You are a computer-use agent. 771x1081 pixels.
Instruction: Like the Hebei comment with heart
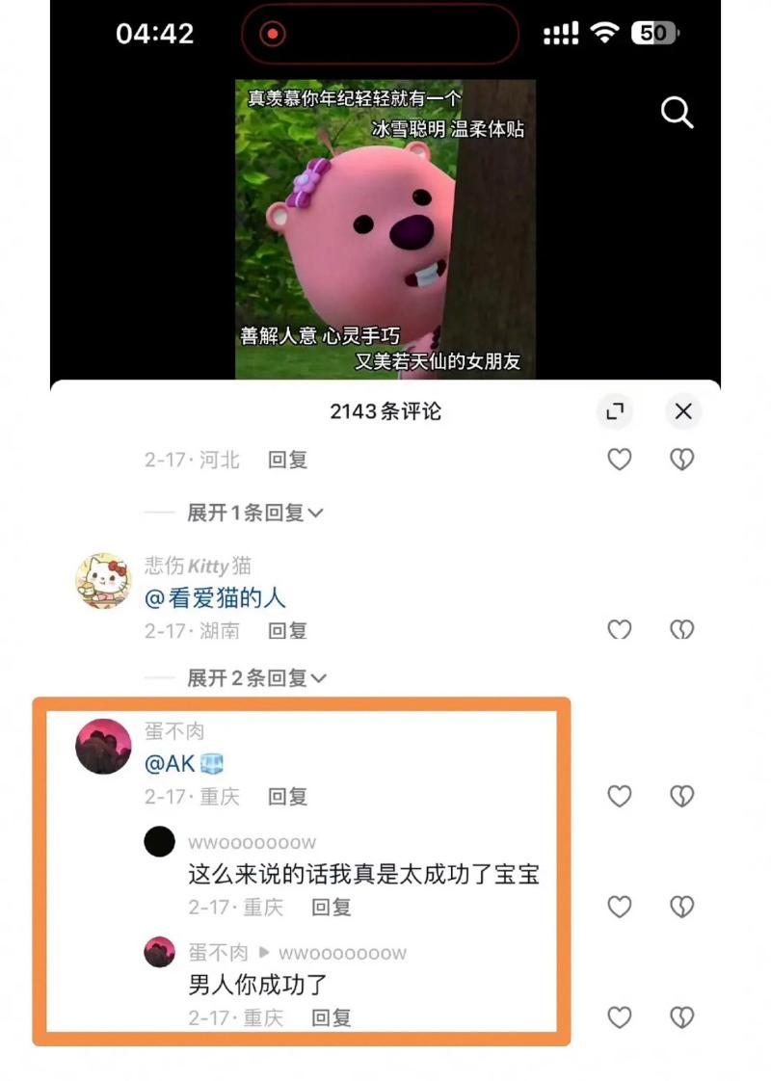(x=620, y=460)
